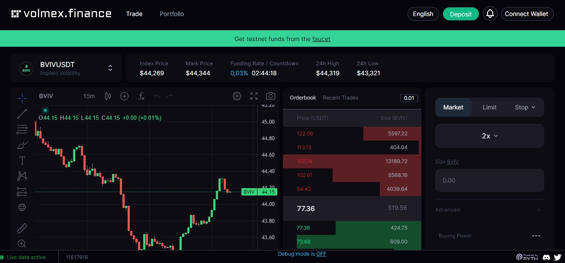The height and width of the screenshot is (263, 565).
Task: Expand the Stop order type dropdown
Action: [525, 107]
